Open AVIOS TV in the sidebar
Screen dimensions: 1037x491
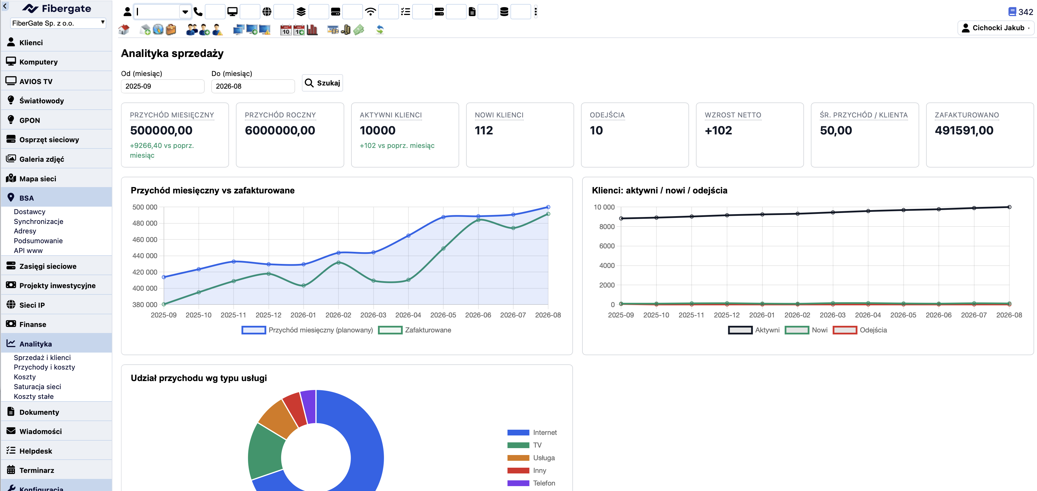(56, 81)
